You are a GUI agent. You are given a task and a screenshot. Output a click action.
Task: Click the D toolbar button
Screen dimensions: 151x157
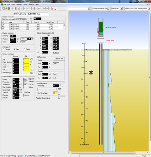(x=36, y=8)
